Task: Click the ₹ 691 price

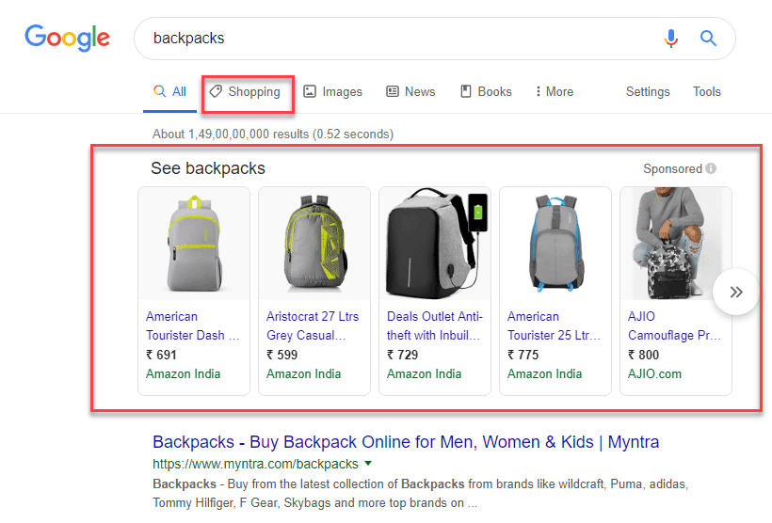Action: [161, 355]
